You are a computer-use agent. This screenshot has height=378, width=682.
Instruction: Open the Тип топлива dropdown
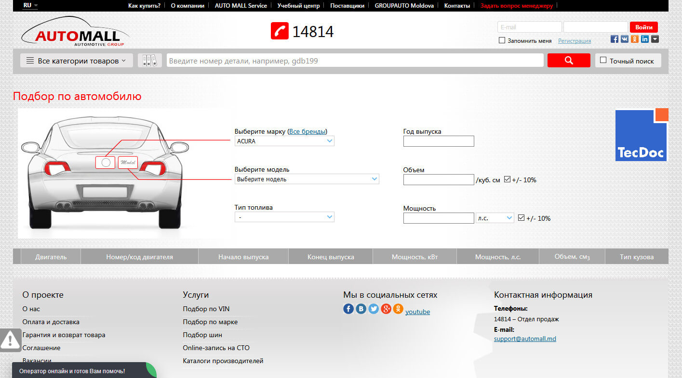(x=284, y=217)
